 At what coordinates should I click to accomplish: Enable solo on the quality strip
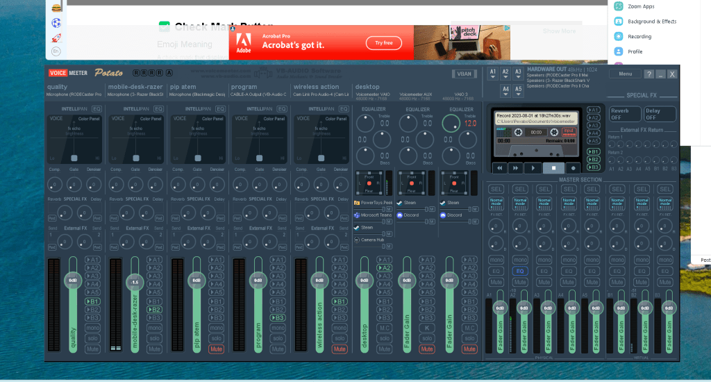coord(92,338)
